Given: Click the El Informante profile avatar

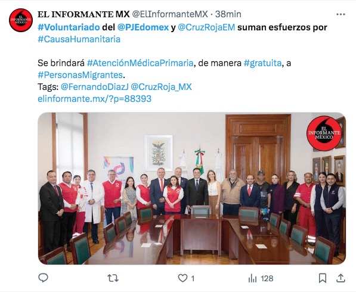Looking at the screenshot, I should point(21,20).
